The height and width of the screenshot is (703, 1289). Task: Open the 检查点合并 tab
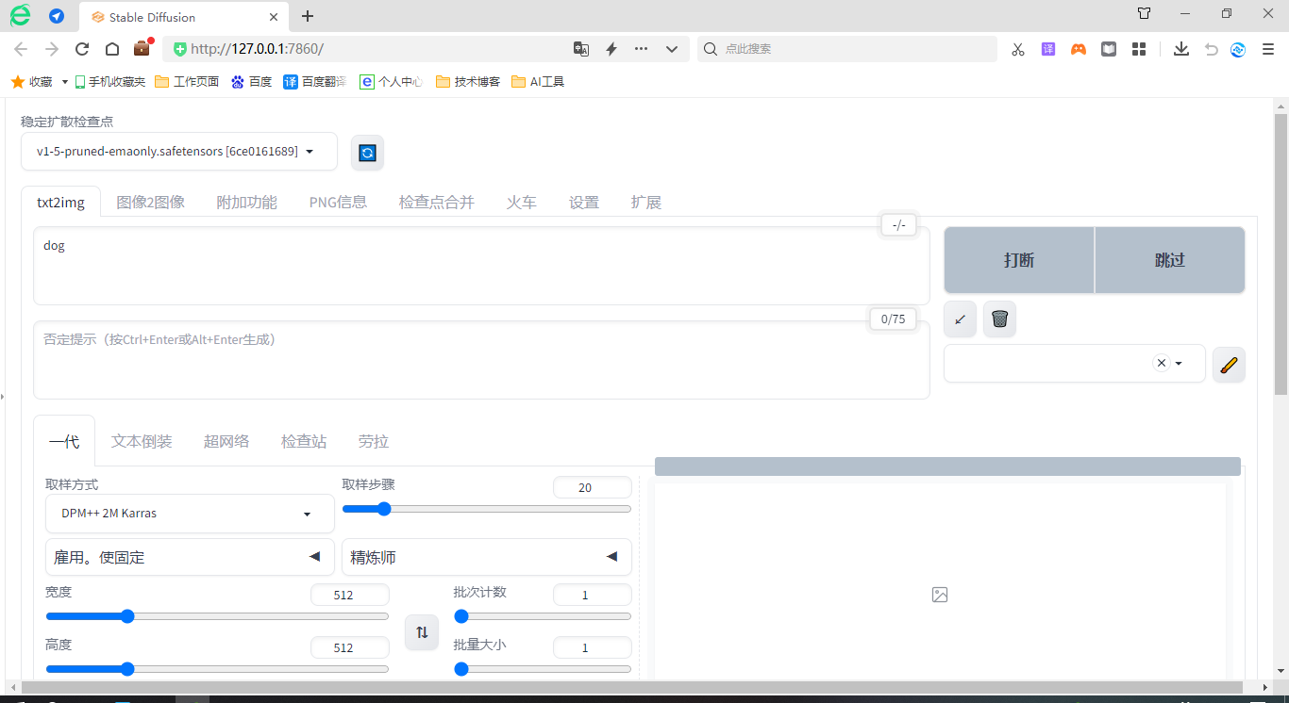(437, 202)
